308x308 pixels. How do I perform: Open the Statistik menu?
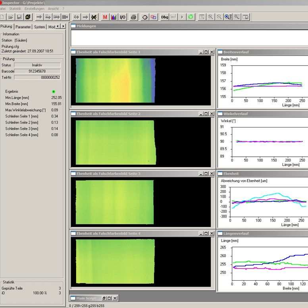[x=15, y=9]
